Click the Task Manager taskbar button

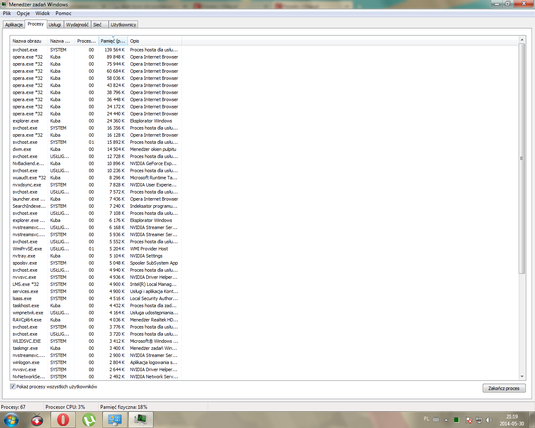[x=141, y=420]
